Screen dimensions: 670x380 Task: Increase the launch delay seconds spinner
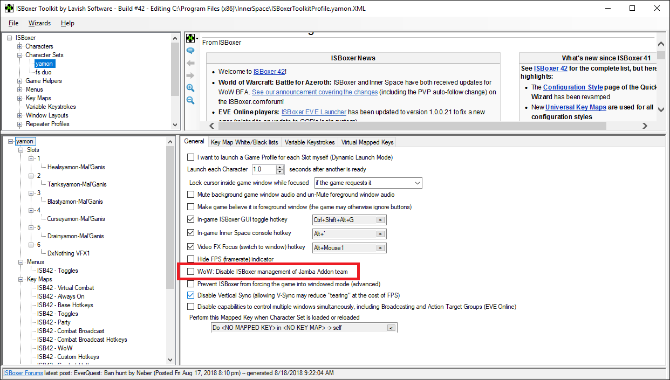click(x=280, y=167)
